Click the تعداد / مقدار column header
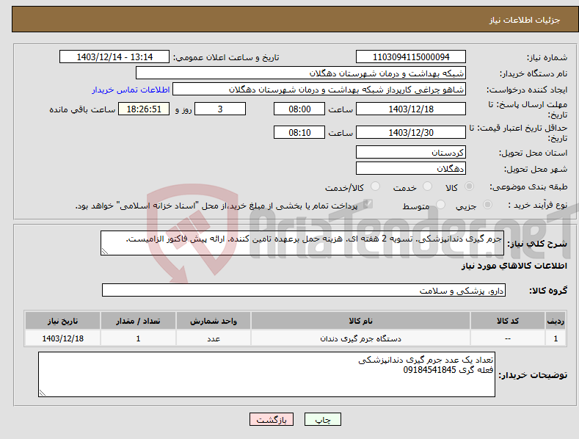The width and height of the screenshot is (579, 439). 138,321
